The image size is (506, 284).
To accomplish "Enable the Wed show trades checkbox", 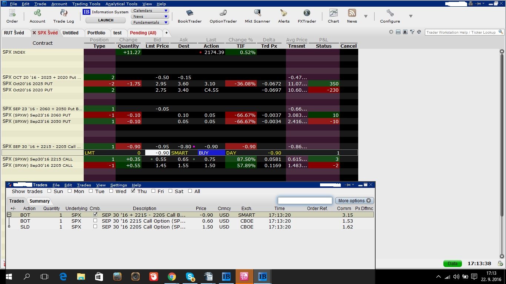I will tap(111, 191).
